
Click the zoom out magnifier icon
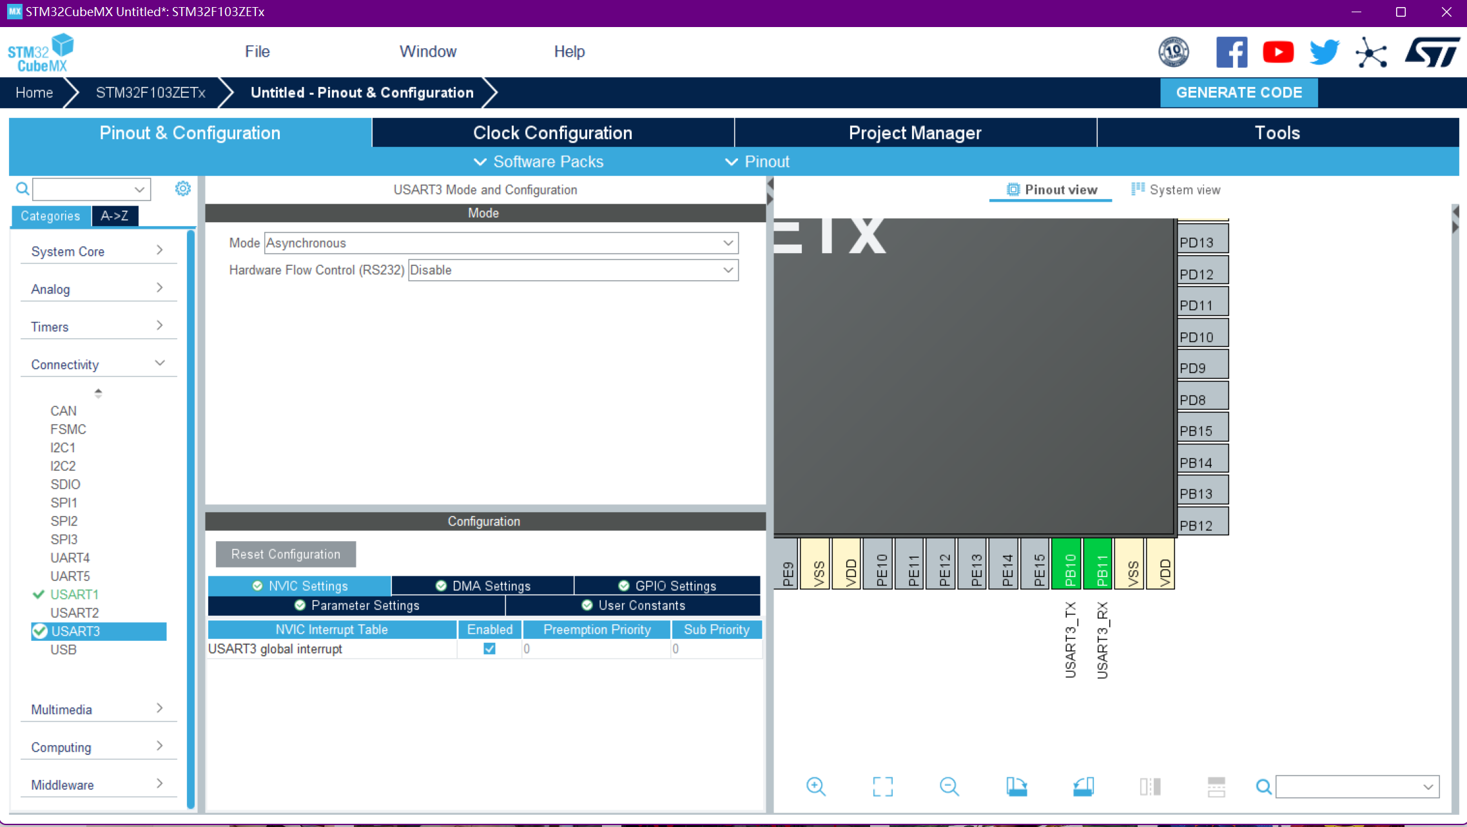(949, 786)
